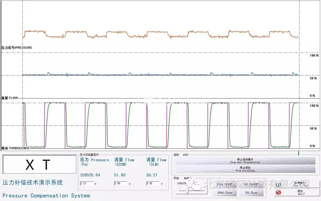Select the SLM flow voltage field showing 5.05
321x201 pixels.
[153, 184]
